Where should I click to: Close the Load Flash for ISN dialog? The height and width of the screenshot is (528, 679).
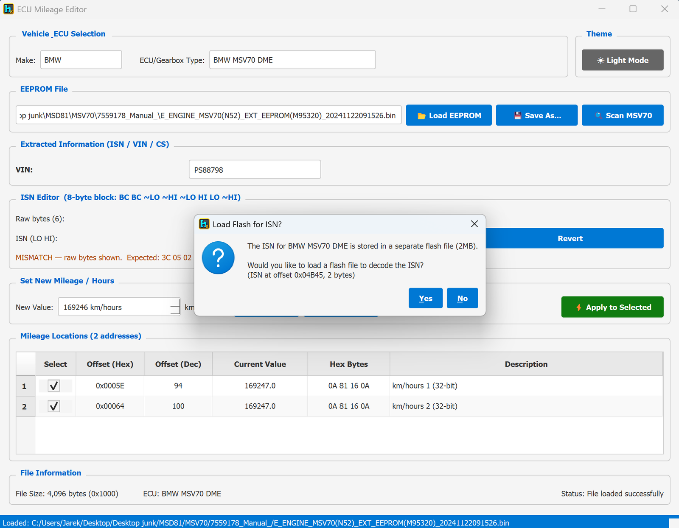point(474,224)
